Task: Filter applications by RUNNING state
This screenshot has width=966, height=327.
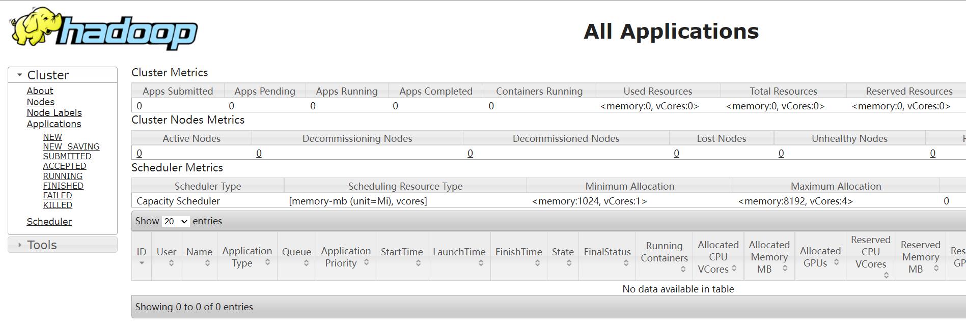Action: click(63, 176)
